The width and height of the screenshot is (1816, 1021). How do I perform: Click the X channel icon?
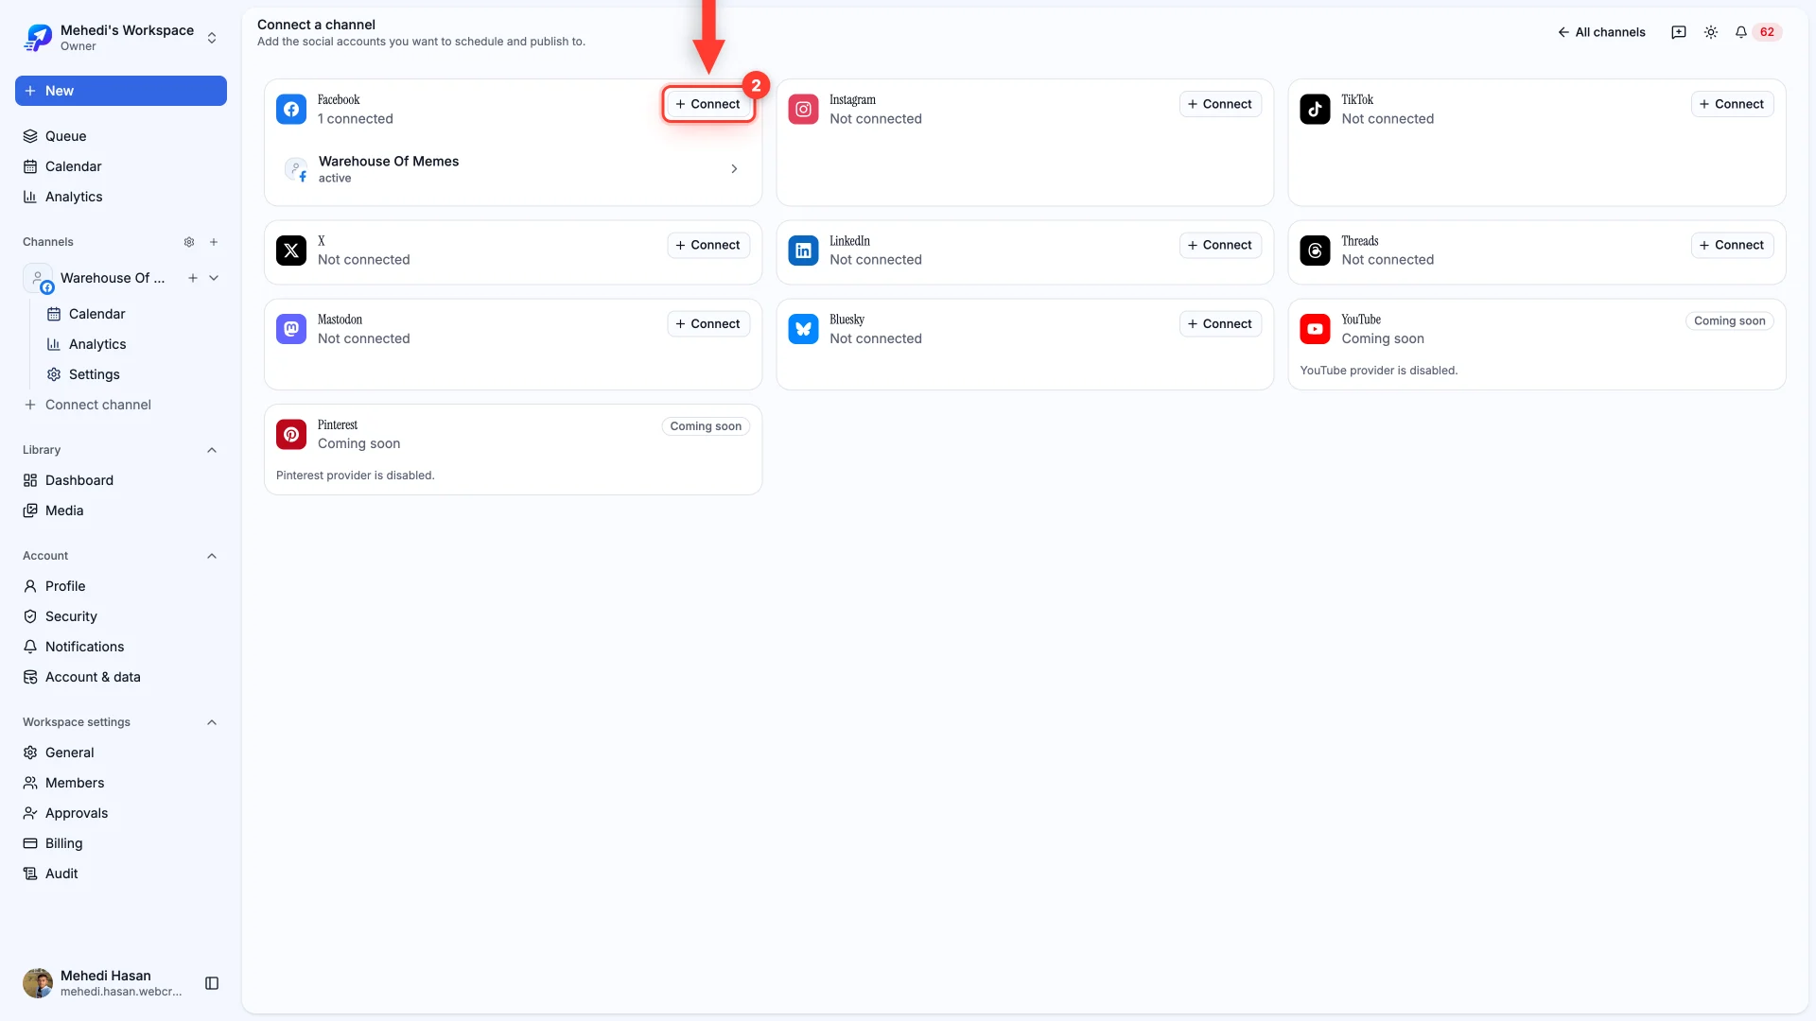pos(291,251)
